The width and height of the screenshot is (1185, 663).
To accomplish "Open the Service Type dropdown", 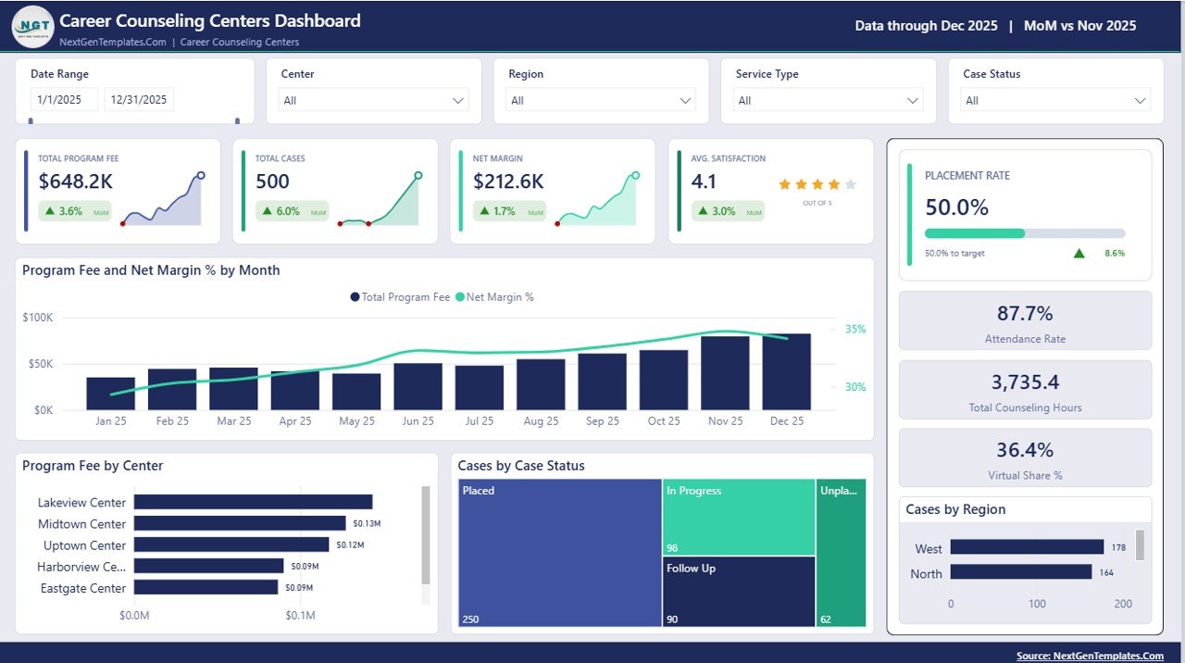I will 829,100.
